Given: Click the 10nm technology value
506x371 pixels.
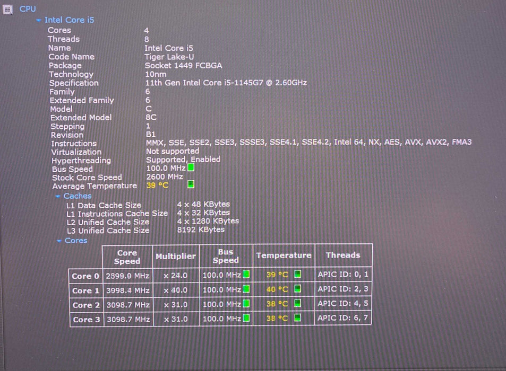Looking at the screenshot, I should [156, 74].
